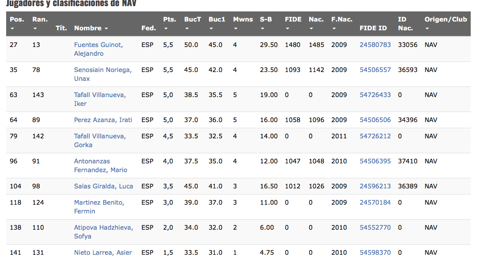Open FIDE ID 24580783 link

(375, 45)
